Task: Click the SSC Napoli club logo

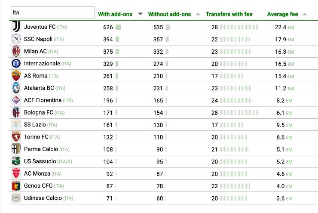Action: [x=16, y=39]
